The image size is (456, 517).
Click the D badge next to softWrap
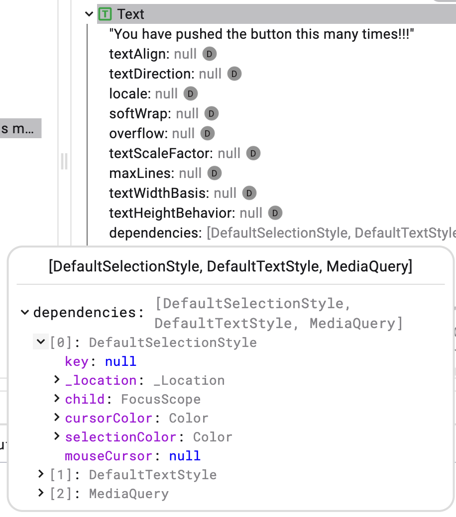[x=211, y=113]
